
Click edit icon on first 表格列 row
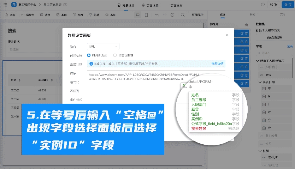(242, 33)
